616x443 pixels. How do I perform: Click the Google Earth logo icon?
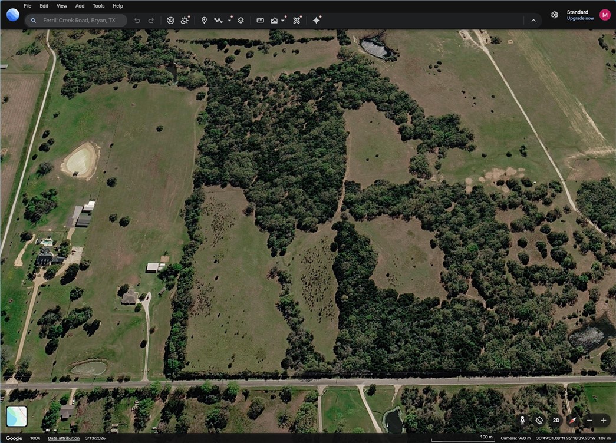pyautogui.click(x=12, y=15)
